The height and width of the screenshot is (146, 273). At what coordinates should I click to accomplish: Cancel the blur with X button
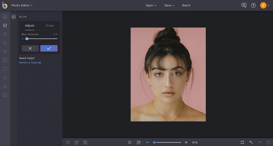(30, 48)
